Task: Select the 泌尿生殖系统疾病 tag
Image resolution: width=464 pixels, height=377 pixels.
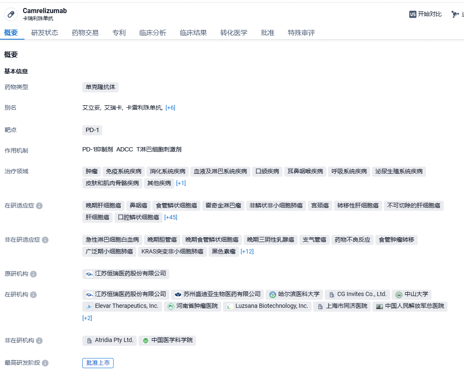Action: 399,172
